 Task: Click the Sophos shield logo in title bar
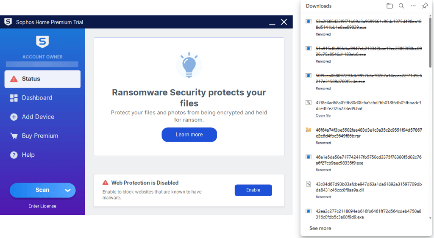8,22
